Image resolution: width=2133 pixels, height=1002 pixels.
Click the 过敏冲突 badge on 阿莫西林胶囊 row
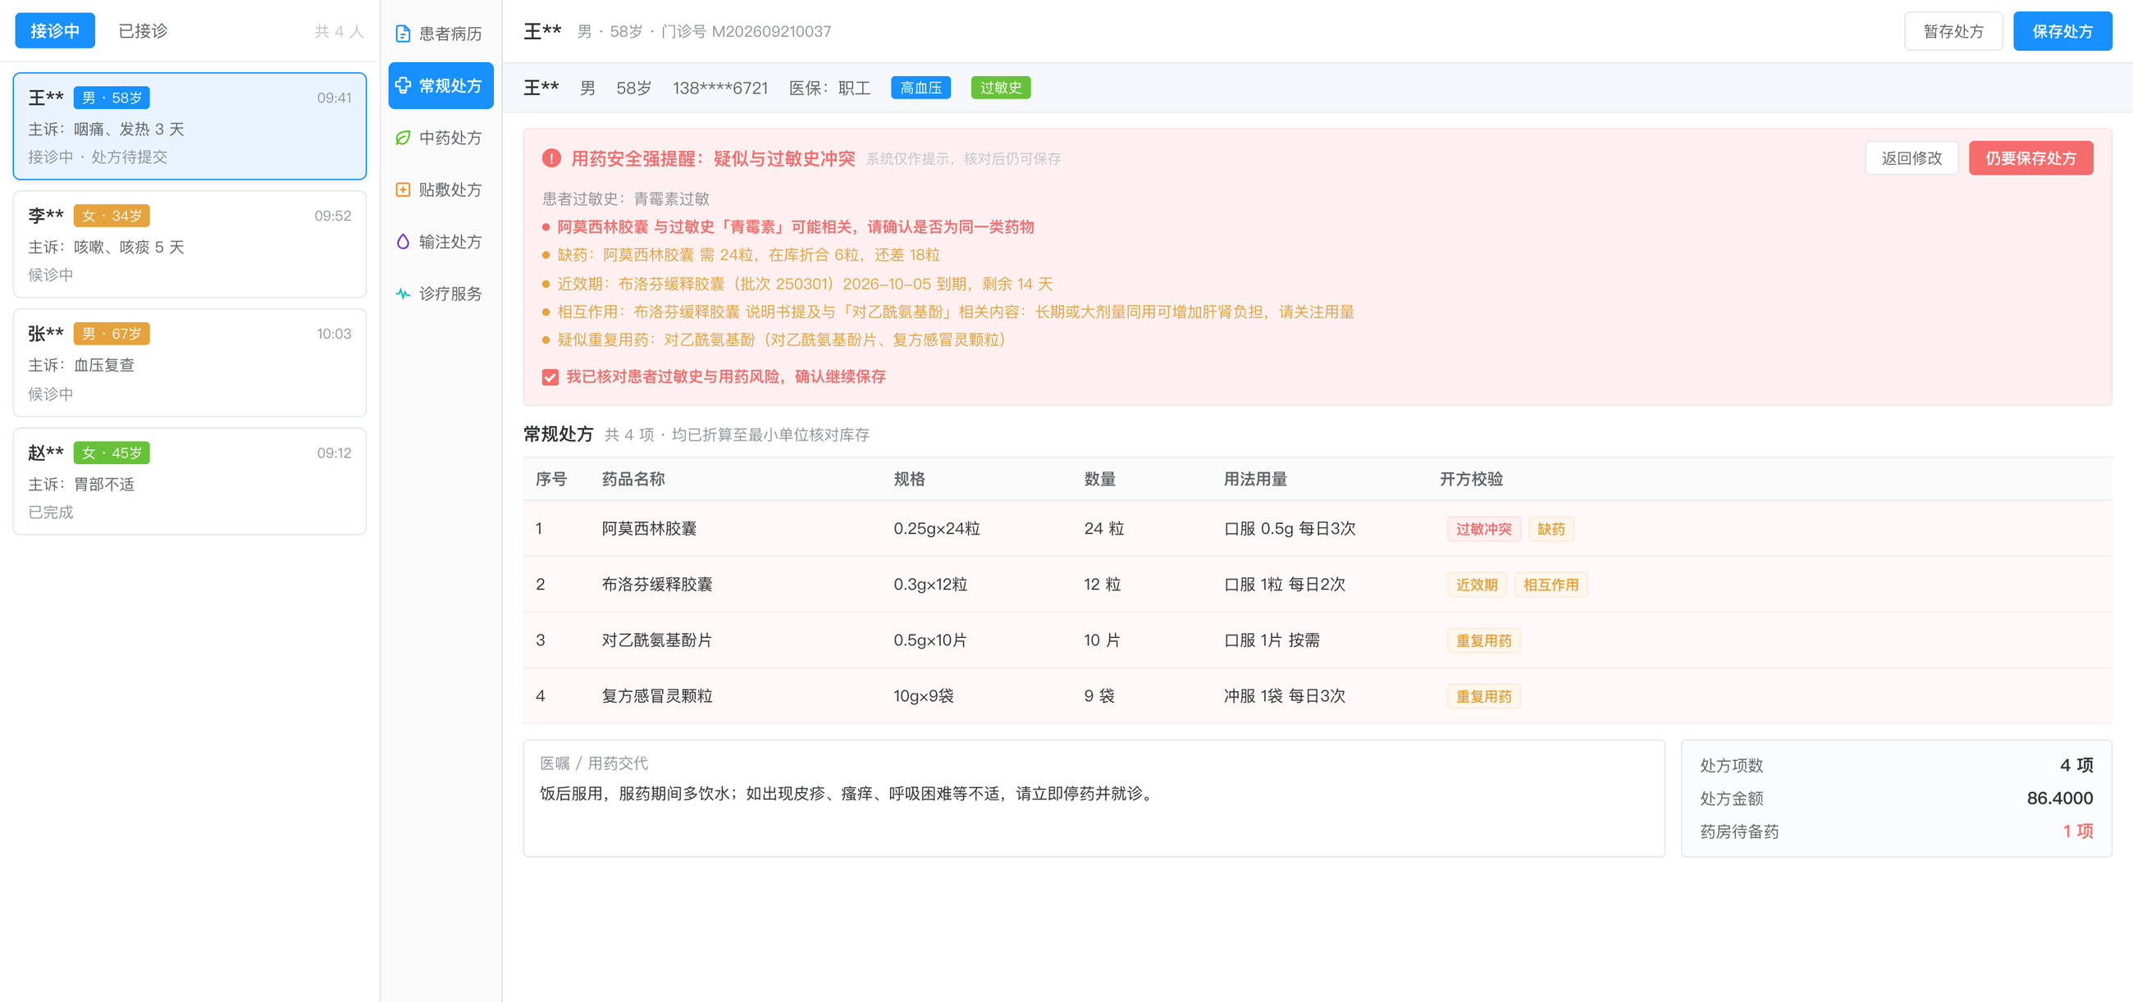pos(1483,529)
